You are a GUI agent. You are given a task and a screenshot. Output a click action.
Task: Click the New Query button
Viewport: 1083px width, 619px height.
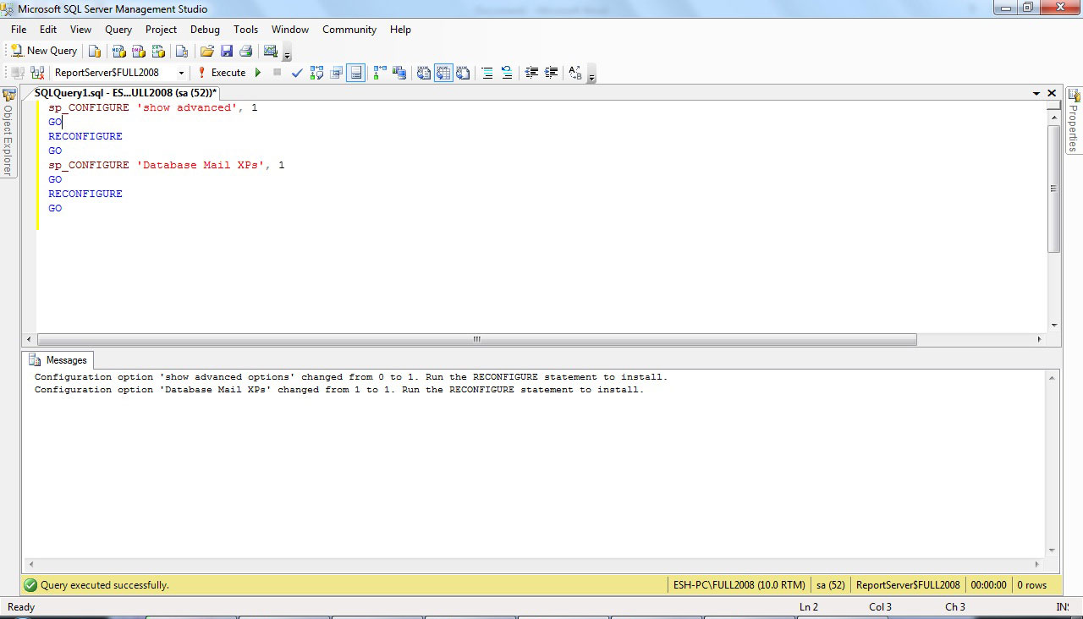tap(44, 51)
